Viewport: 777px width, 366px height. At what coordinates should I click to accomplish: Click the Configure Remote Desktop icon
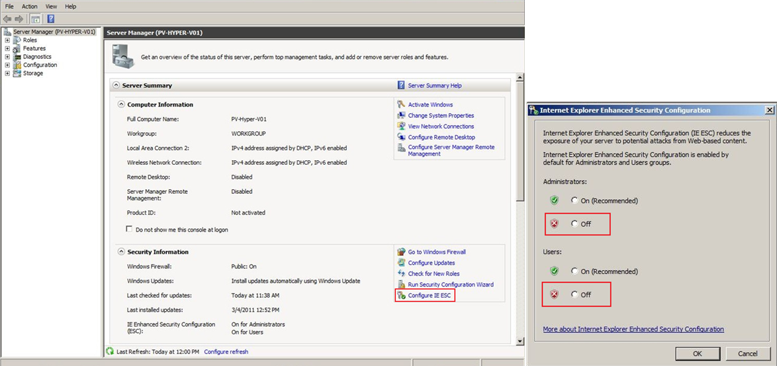pos(401,137)
